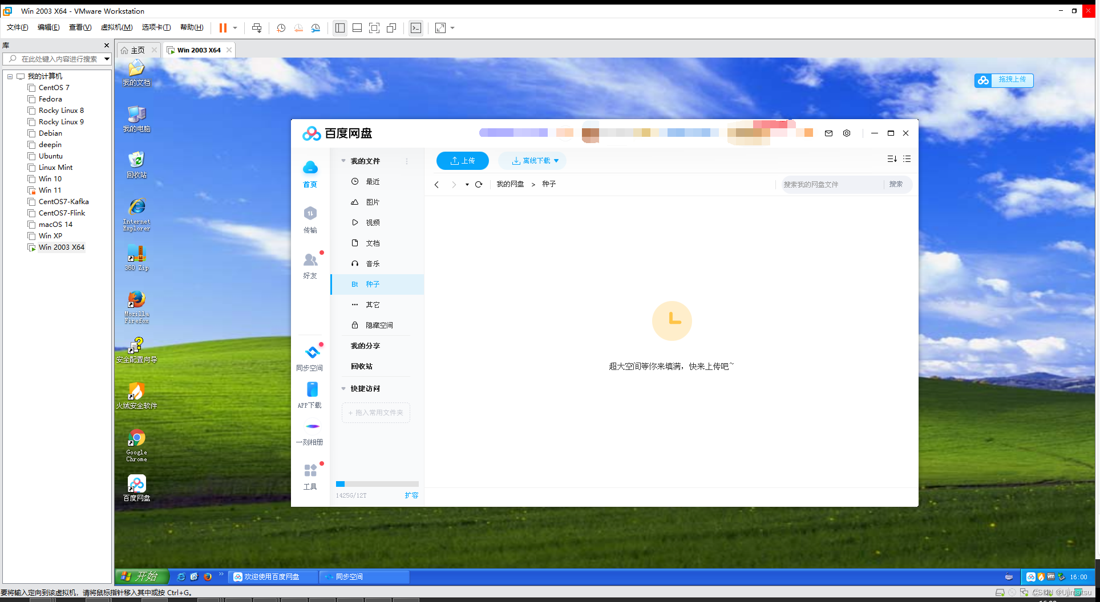The image size is (1100, 602).
Task: Select 百度网盘 desktop shortcut
Action: pyautogui.click(x=136, y=488)
